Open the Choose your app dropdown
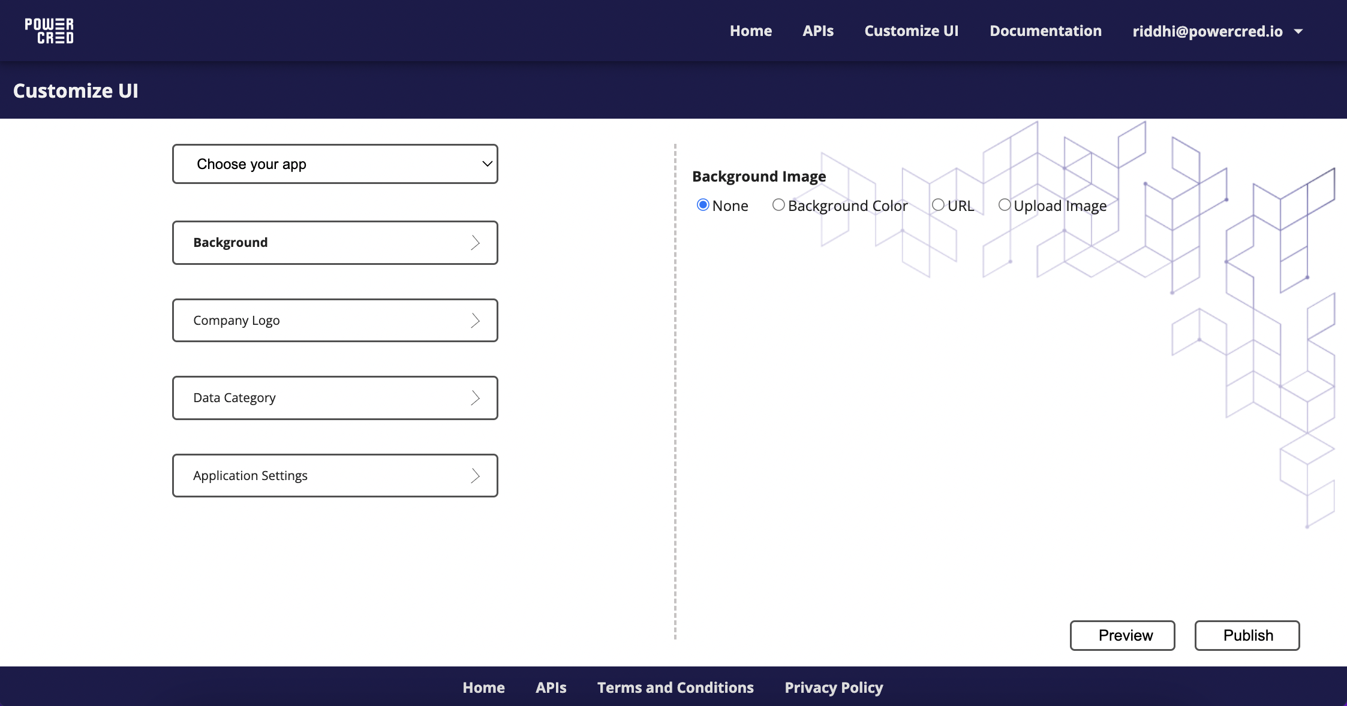The width and height of the screenshot is (1347, 706). (x=335, y=164)
